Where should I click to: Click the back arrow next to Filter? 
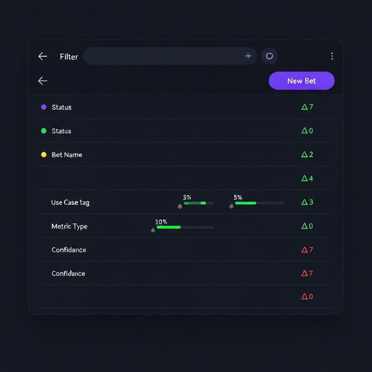(x=42, y=56)
